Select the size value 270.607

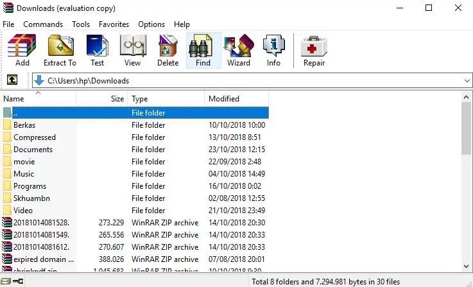click(111, 247)
